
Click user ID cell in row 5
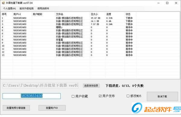tap(20, 30)
